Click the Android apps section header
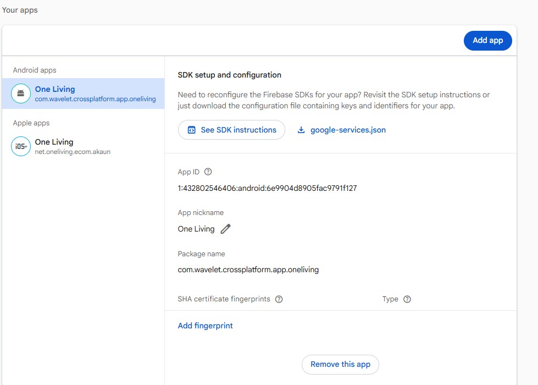 tap(35, 70)
